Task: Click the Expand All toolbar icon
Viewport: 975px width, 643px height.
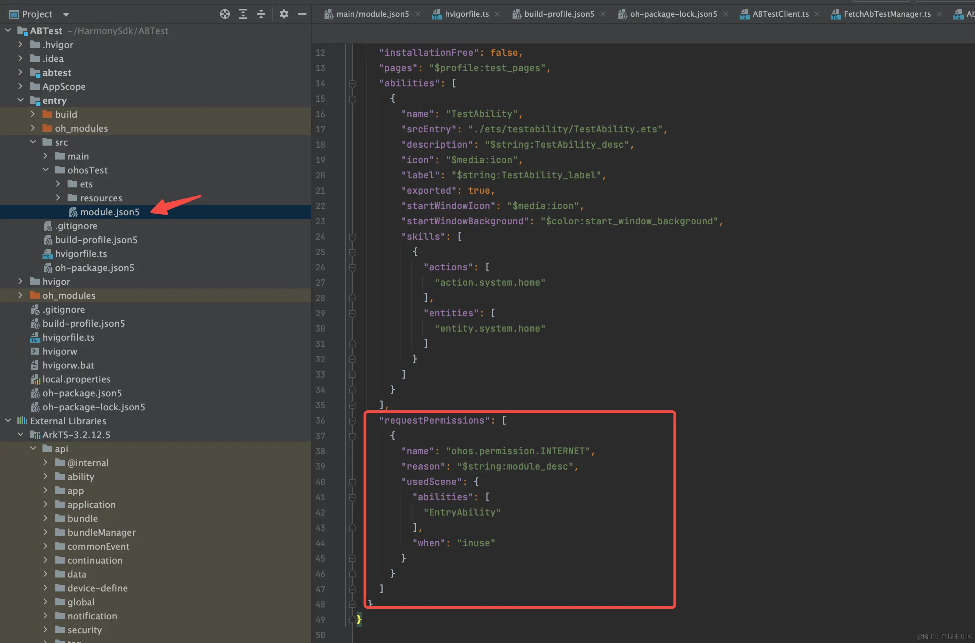Action: 243,14
